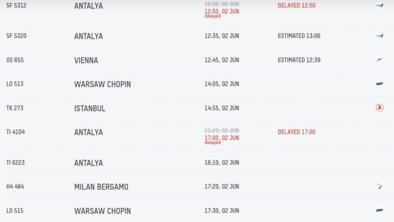Open the MILAN BERGAMO flight row
This screenshot has width=394, height=222.
pos(197,187)
